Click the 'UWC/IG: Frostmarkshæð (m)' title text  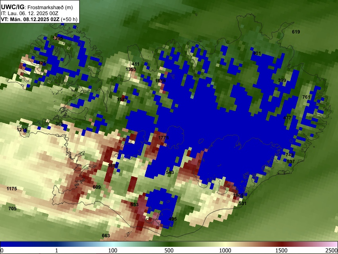click(37, 7)
